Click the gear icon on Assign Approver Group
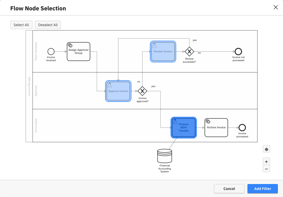 pos(70,45)
